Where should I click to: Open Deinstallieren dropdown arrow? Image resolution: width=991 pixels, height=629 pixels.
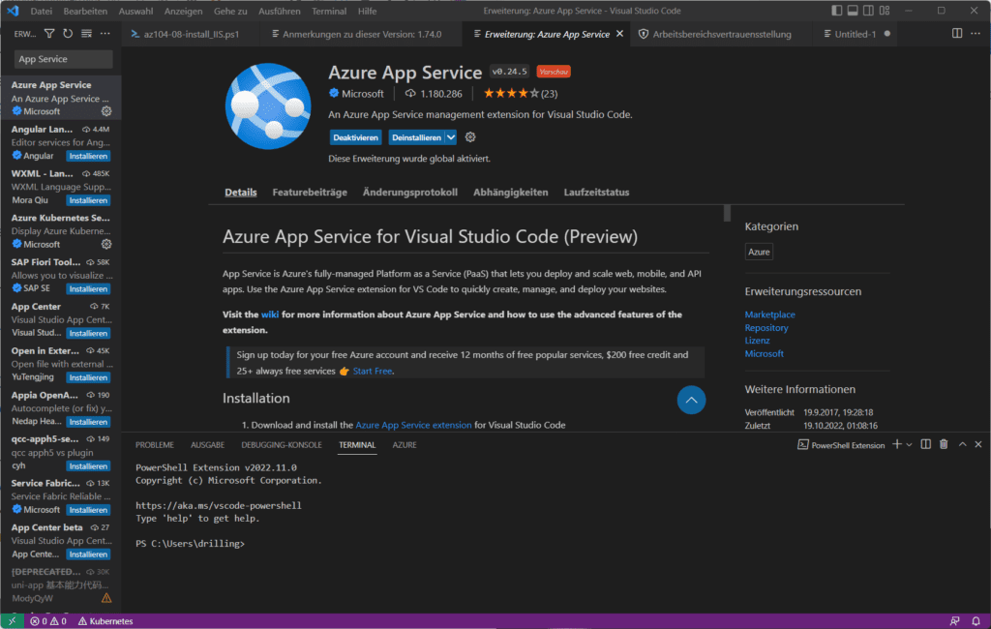451,137
